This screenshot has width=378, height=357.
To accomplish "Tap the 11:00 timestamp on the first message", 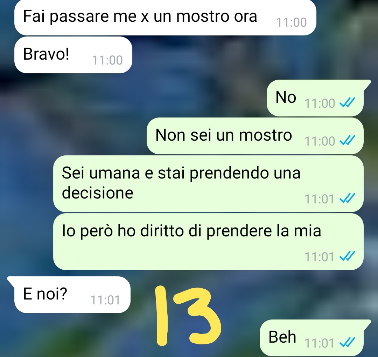I will 292,22.
